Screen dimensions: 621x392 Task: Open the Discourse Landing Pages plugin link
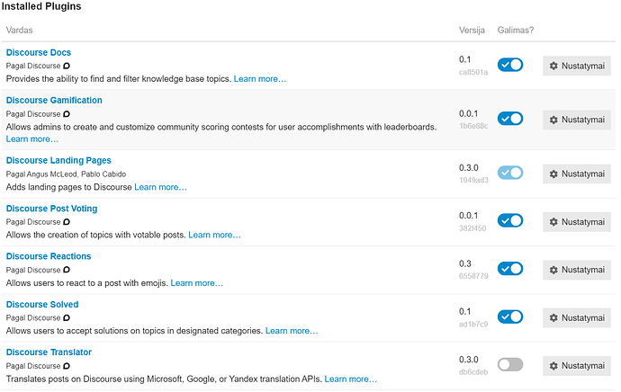58,161
